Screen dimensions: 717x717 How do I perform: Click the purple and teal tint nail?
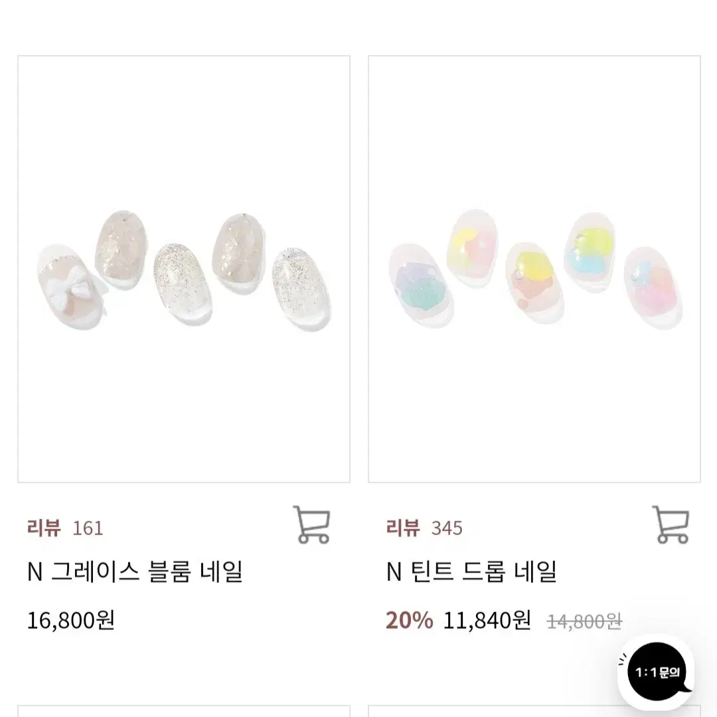pos(421,285)
